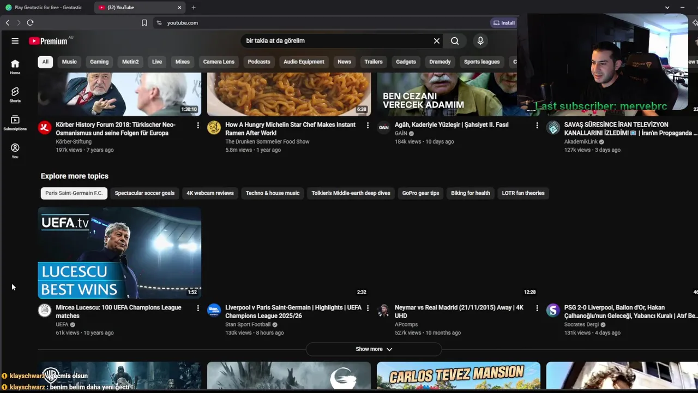Click the Körber-Stiftung channel avatar
698x393 pixels.
click(45, 128)
